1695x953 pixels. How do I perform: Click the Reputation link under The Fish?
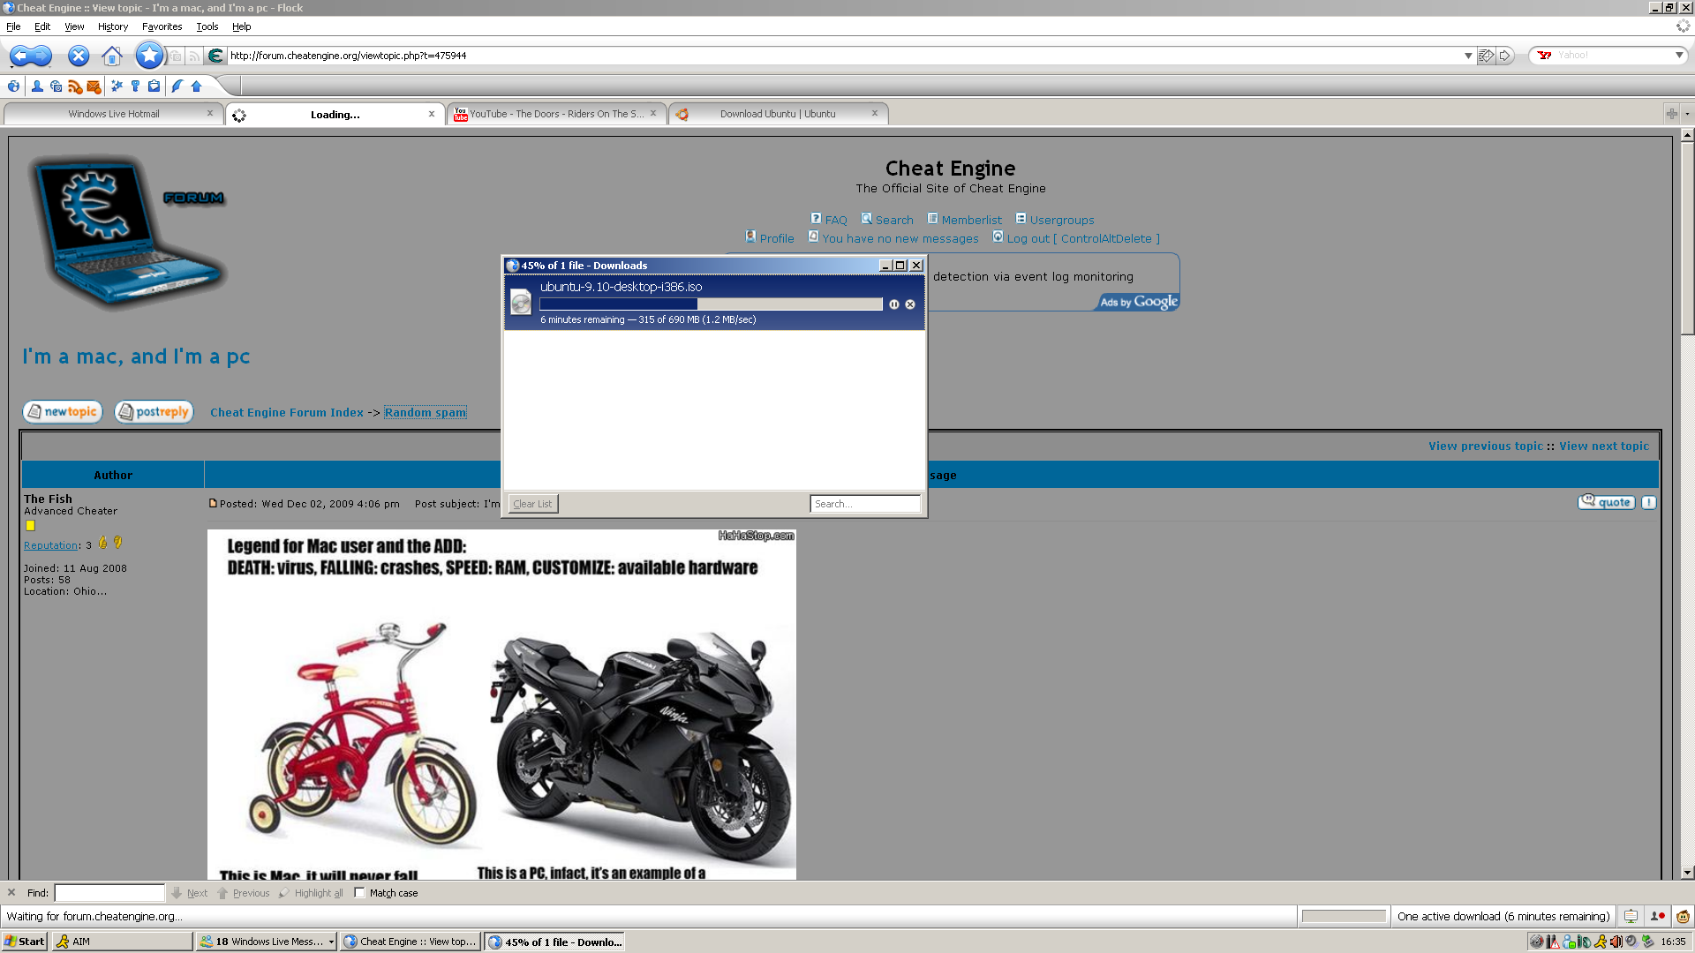click(51, 545)
